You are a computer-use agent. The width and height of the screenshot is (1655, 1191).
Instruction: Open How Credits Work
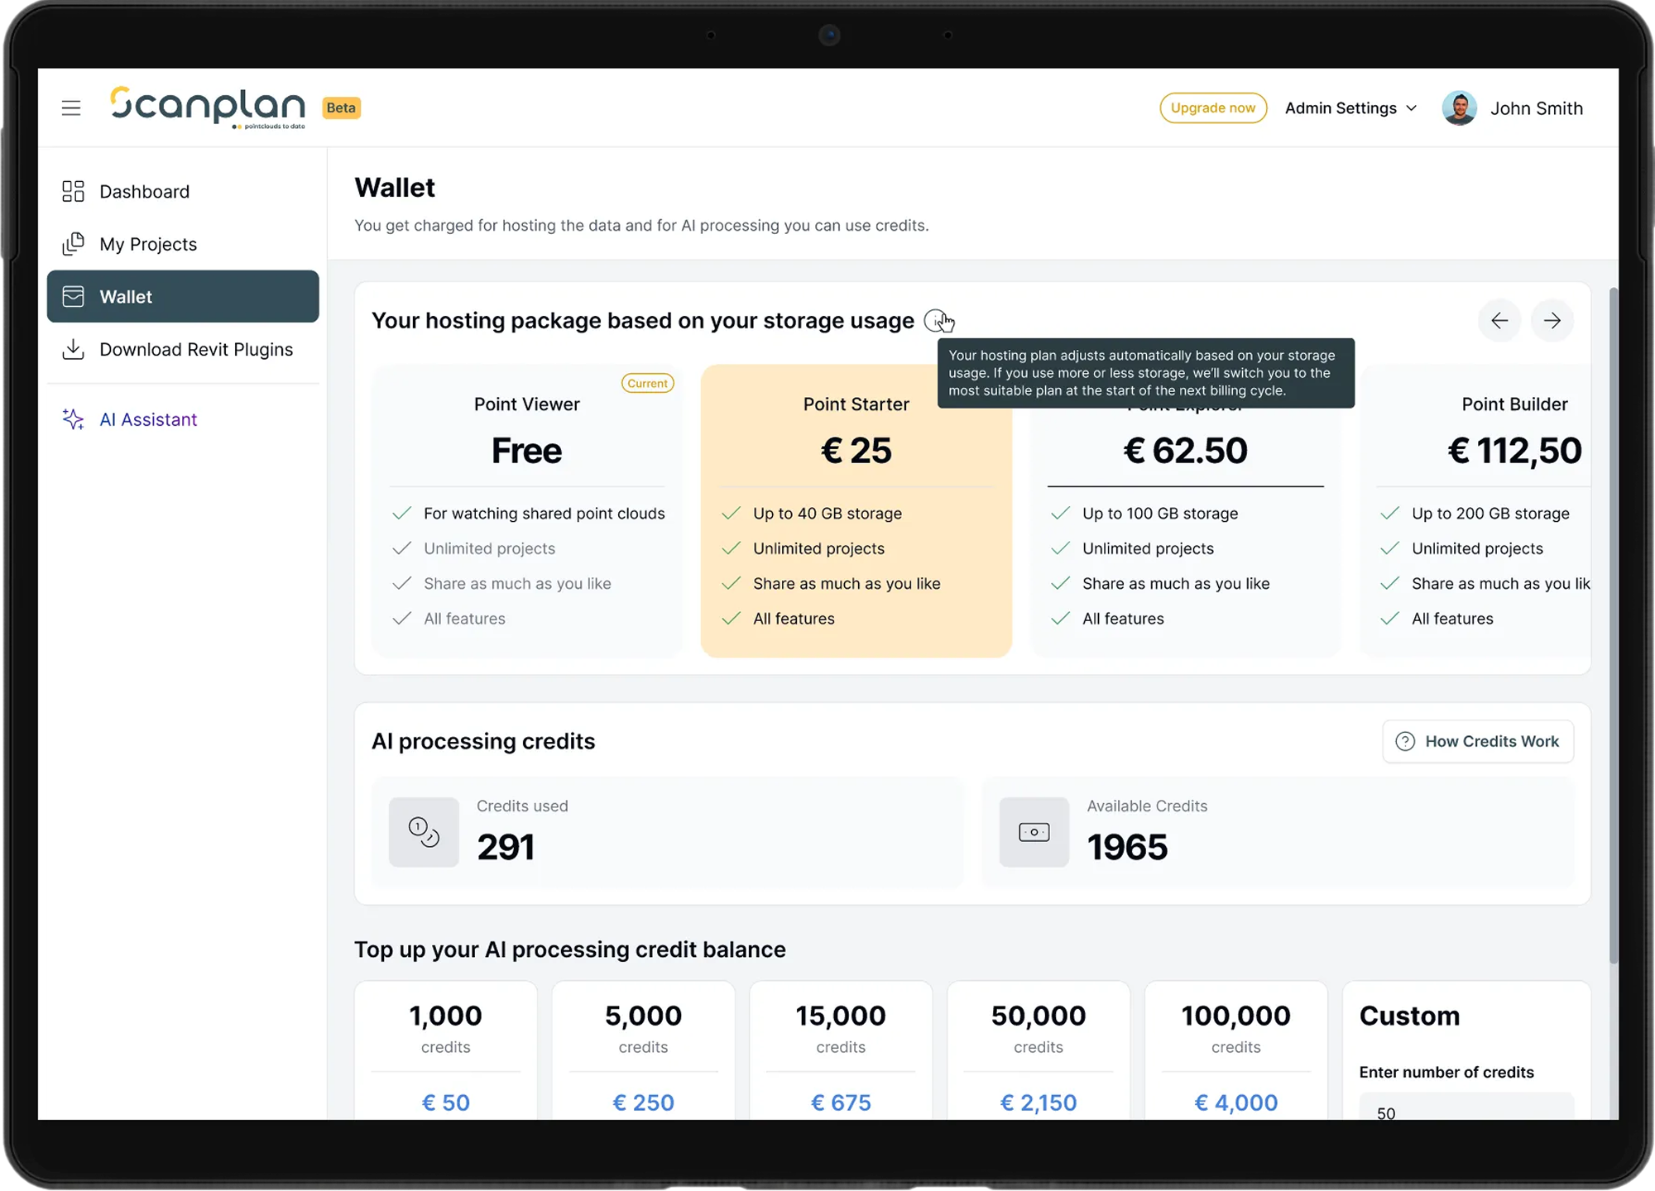click(1478, 741)
